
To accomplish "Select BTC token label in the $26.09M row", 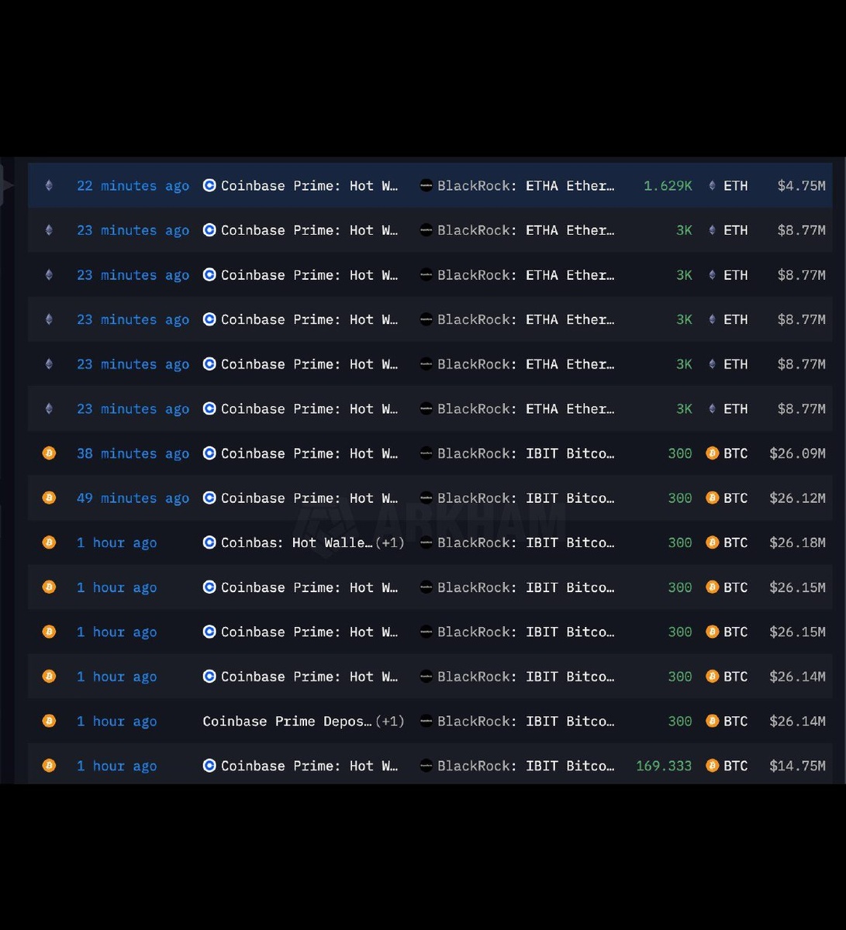I will tap(736, 454).
